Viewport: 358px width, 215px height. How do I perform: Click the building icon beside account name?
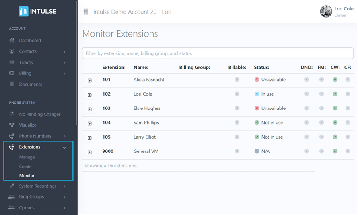click(86, 12)
